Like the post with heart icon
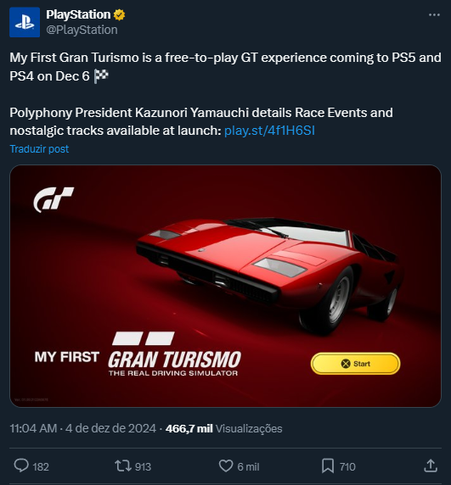The image size is (451, 485). [226, 465]
